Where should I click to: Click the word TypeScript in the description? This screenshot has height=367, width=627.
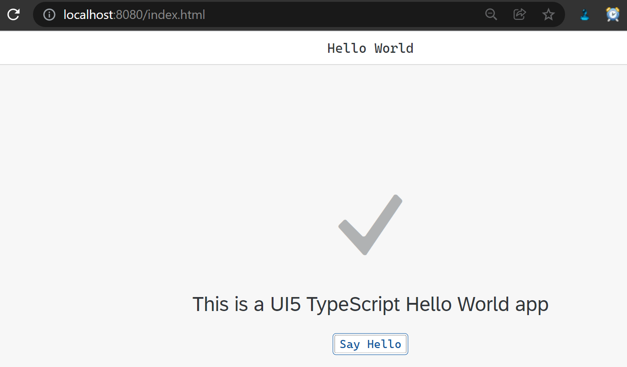tap(353, 305)
